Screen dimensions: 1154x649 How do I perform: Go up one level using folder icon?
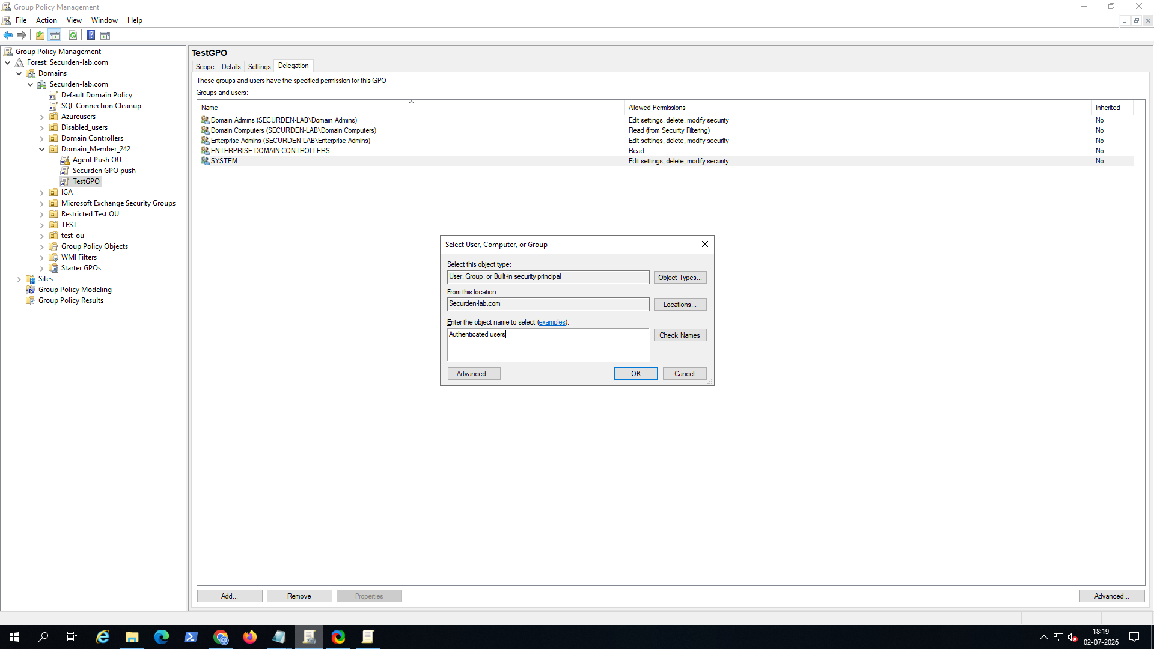40,35
